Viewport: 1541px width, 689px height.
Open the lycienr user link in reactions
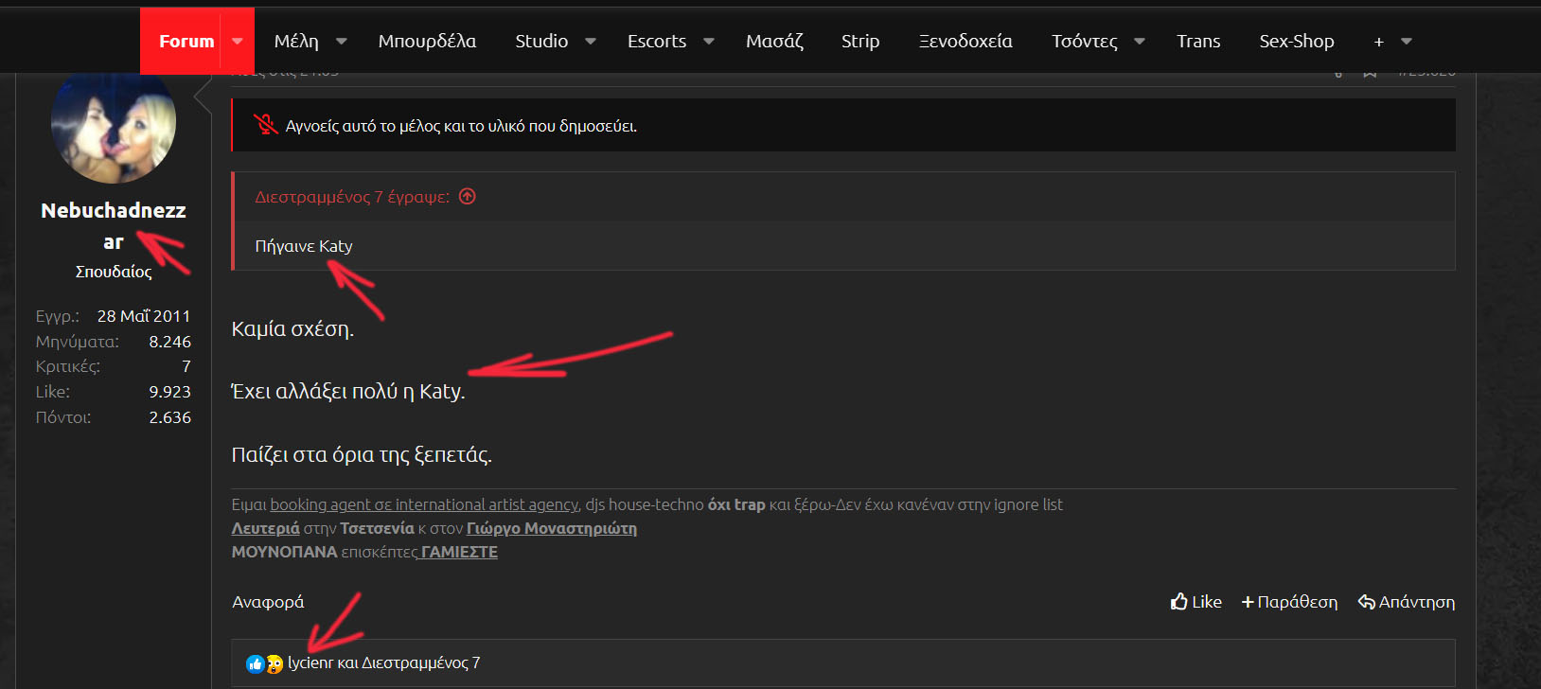310,662
